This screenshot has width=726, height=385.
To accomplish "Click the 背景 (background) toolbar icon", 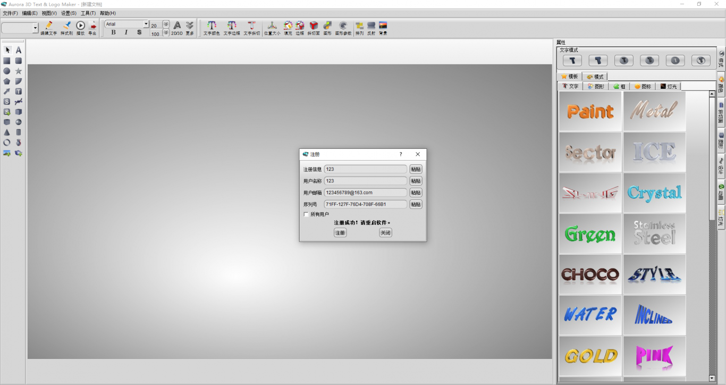I will [x=383, y=27].
